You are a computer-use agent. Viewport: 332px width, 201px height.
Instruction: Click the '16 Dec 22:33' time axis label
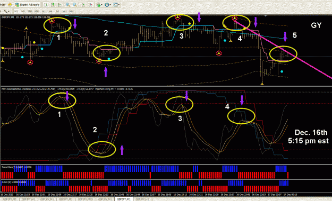(101, 195)
